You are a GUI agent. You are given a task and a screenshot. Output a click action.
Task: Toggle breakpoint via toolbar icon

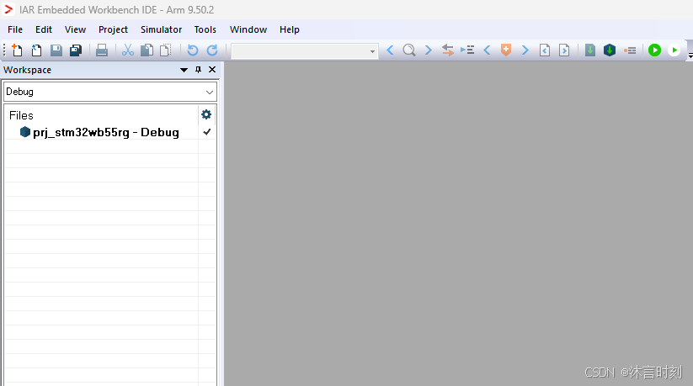630,50
